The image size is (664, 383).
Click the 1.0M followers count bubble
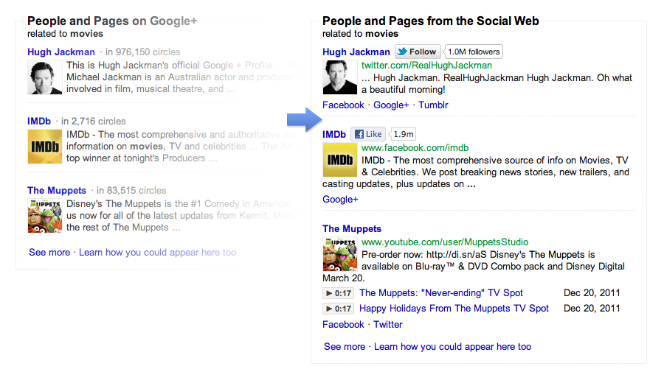(474, 52)
